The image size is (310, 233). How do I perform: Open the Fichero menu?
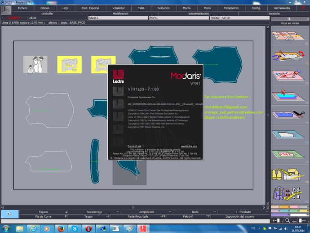coord(23,8)
